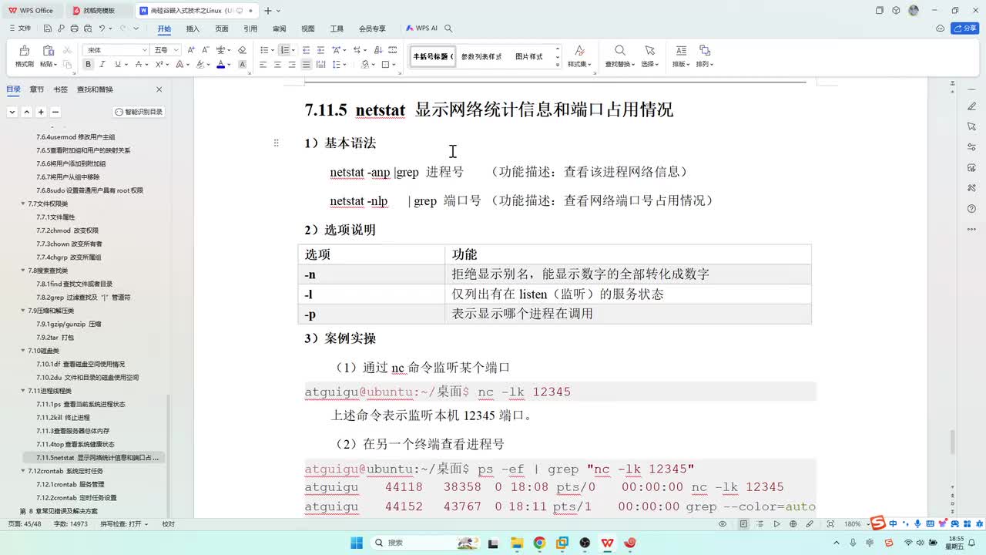Open the Style Set (样式集) menu

pos(579,55)
